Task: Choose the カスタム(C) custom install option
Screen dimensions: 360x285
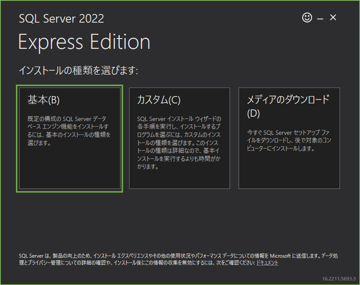Action: 180,138
